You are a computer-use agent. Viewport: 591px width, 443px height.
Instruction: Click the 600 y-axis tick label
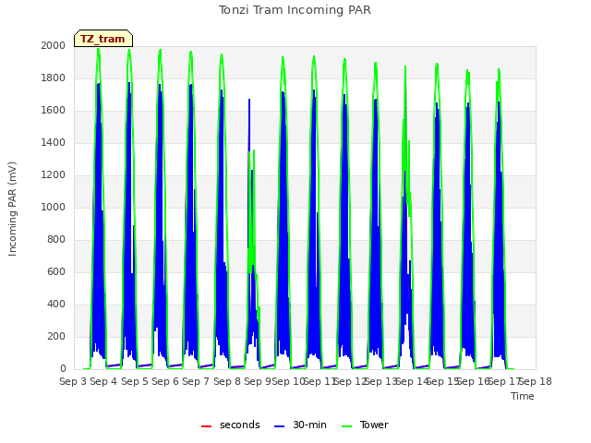[56, 271]
